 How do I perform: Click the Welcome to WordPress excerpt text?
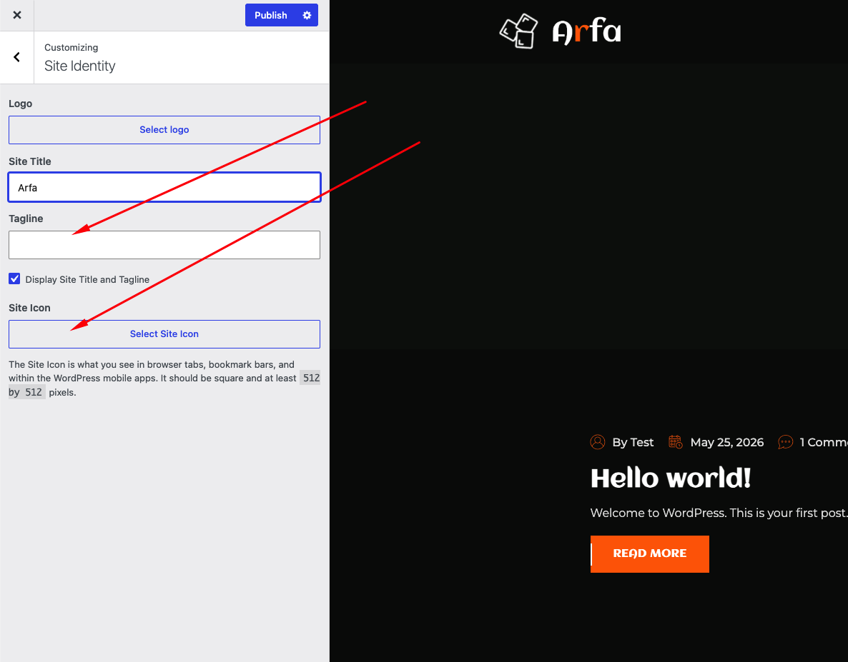click(x=719, y=513)
